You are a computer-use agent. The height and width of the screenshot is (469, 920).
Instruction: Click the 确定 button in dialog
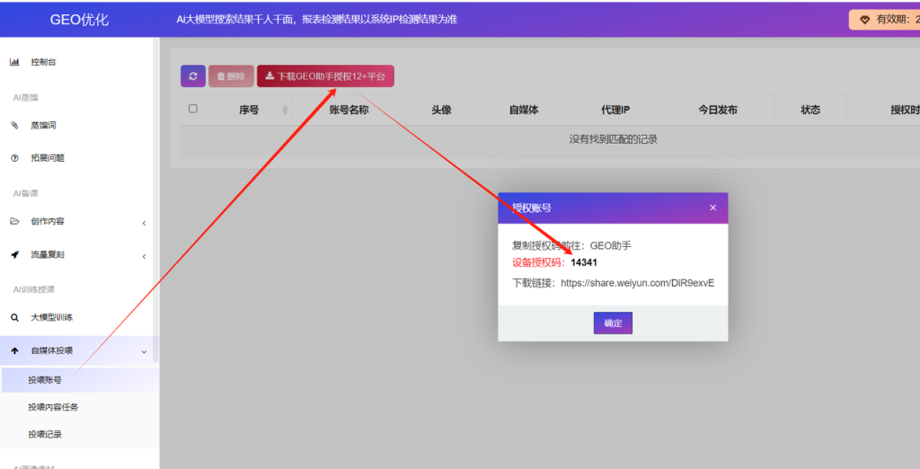[x=613, y=323]
